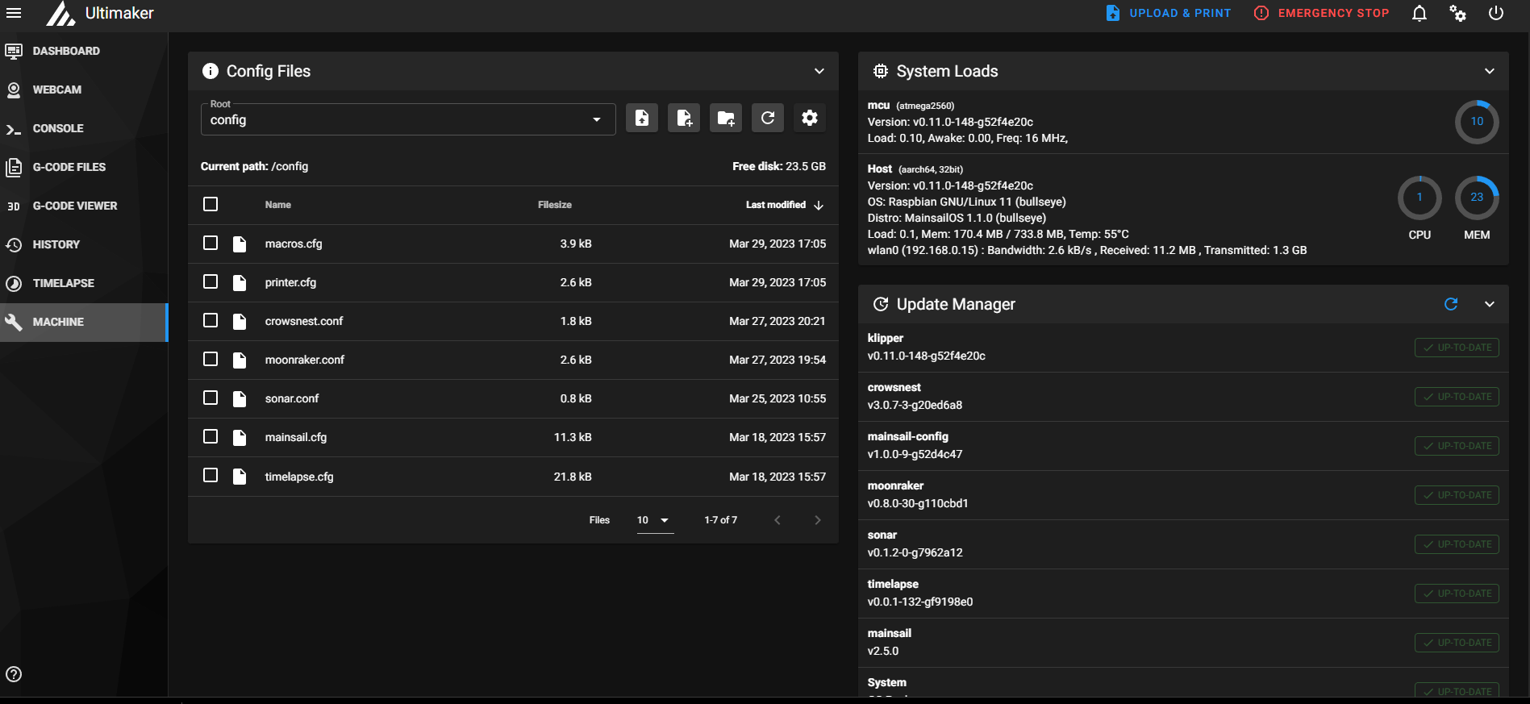
Task: Open the moonraker.conf file name
Action: tap(305, 360)
